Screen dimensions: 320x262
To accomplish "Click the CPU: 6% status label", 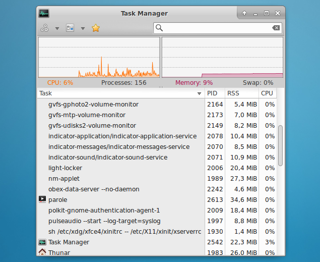I will 60,83.
